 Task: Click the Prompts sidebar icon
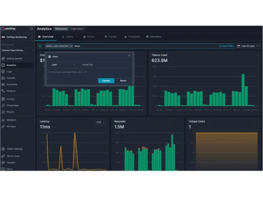coord(3,78)
